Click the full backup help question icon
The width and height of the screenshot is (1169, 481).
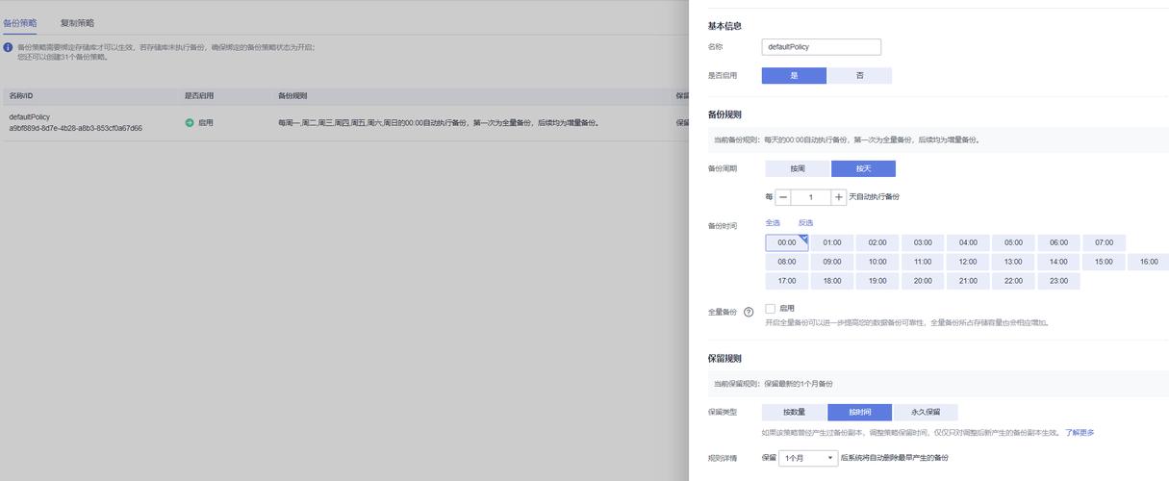coord(748,312)
